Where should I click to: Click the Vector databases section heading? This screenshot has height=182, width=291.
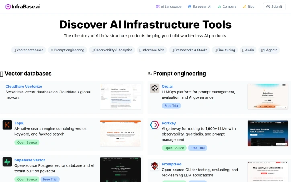coord(28,74)
